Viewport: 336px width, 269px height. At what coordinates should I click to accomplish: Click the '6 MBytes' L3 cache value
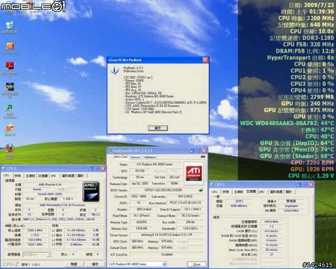76,244
